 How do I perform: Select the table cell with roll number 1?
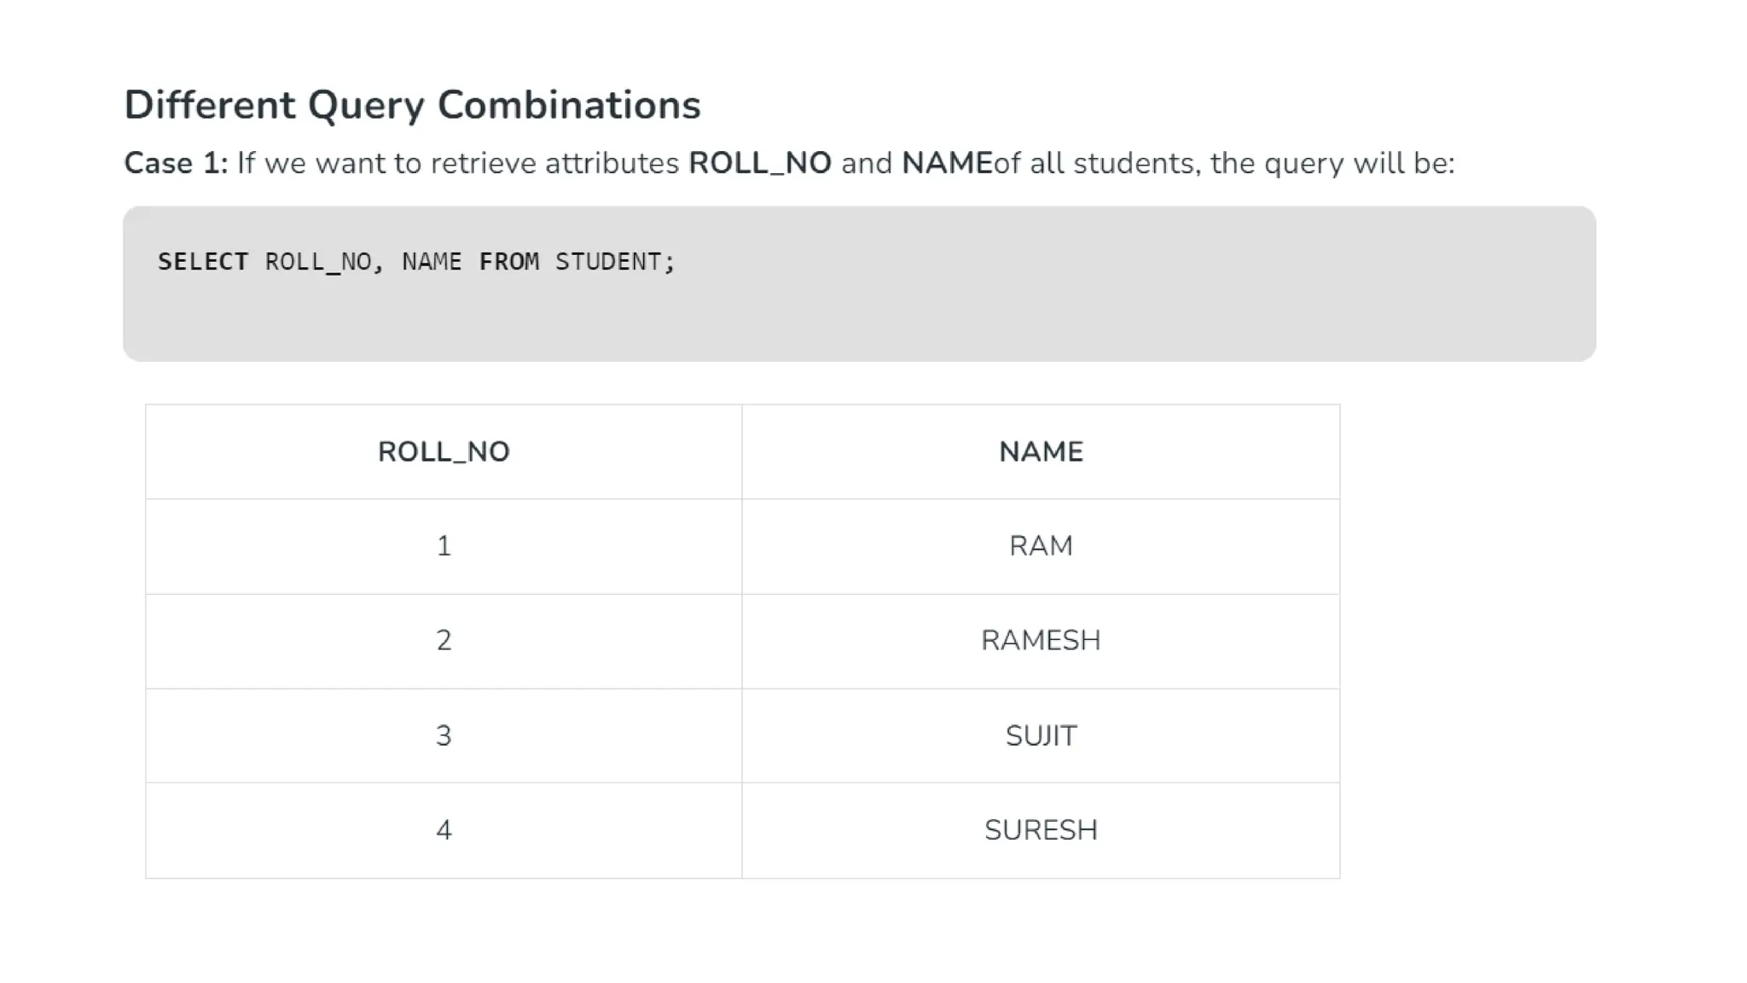[444, 546]
